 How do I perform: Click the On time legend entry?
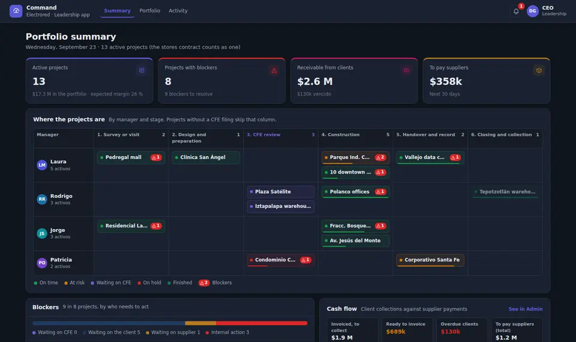point(46,283)
